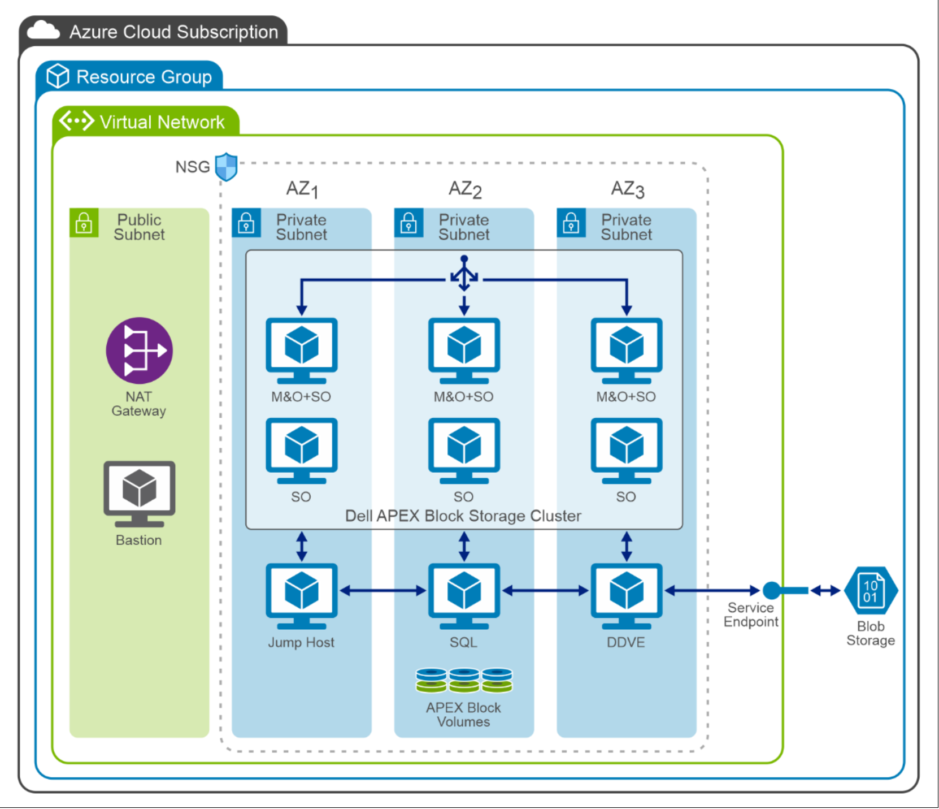Click the APEX Block Volumes label
Viewport: 939px width, 809px height.
point(463,715)
